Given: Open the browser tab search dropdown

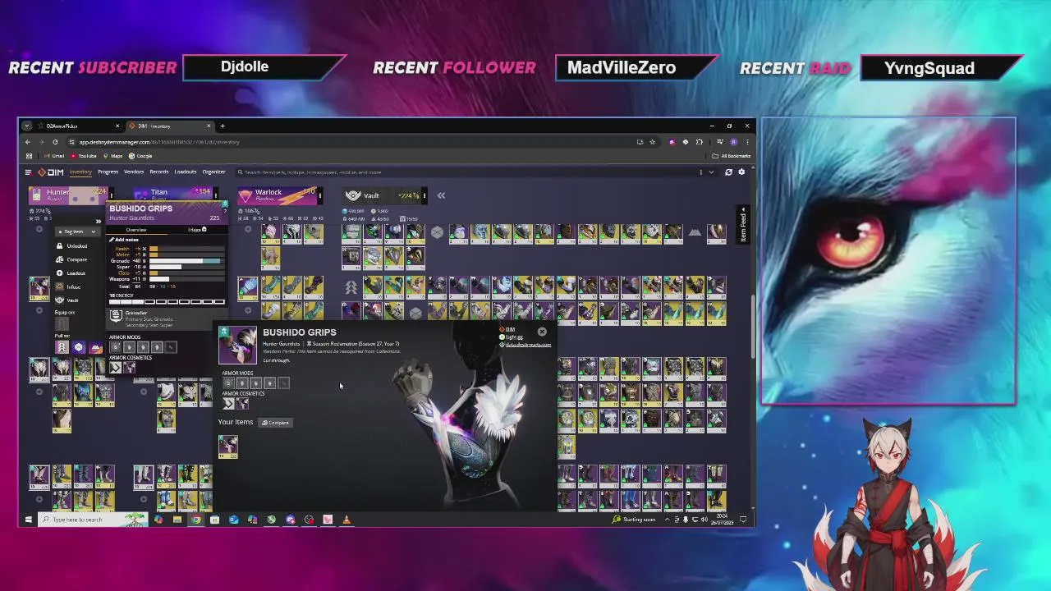Looking at the screenshot, I should 27,126.
